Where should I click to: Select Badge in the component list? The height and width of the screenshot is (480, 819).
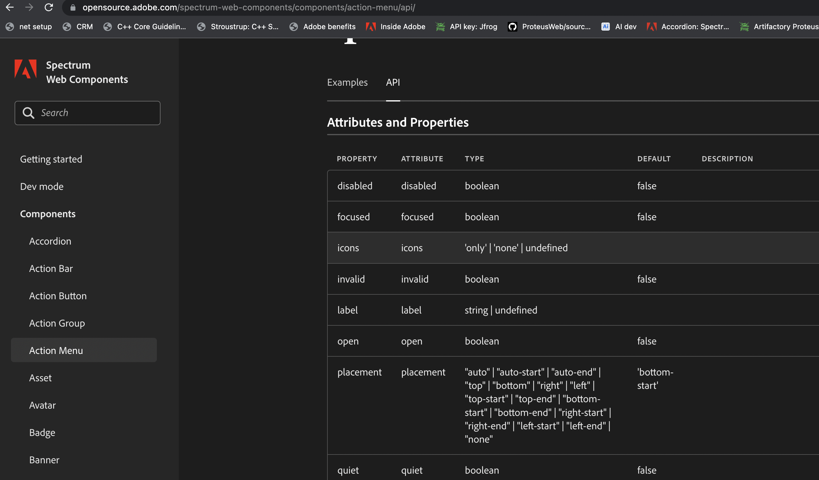[x=42, y=433]
